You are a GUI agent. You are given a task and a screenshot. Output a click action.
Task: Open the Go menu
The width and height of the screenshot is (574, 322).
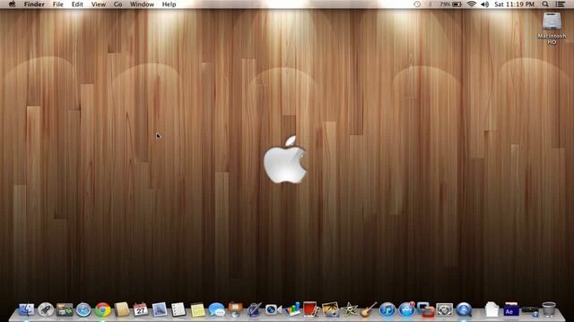tap(117, 4)
